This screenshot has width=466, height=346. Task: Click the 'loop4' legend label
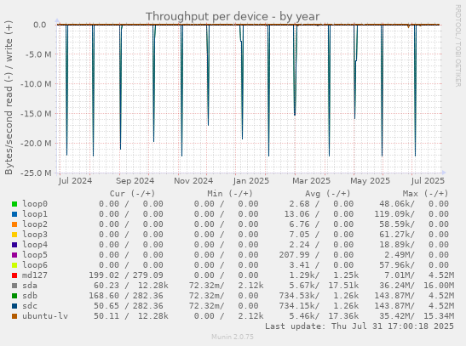(x=35, y=245)
